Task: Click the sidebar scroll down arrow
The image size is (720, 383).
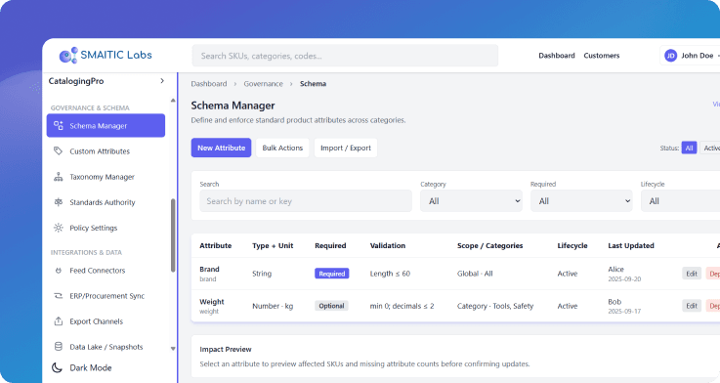Action: [173, 349]
